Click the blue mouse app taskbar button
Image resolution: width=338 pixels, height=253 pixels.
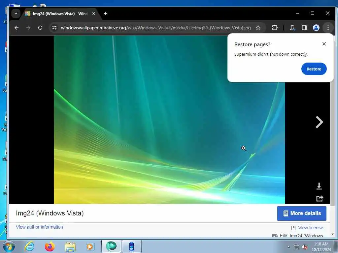[131, 246]
